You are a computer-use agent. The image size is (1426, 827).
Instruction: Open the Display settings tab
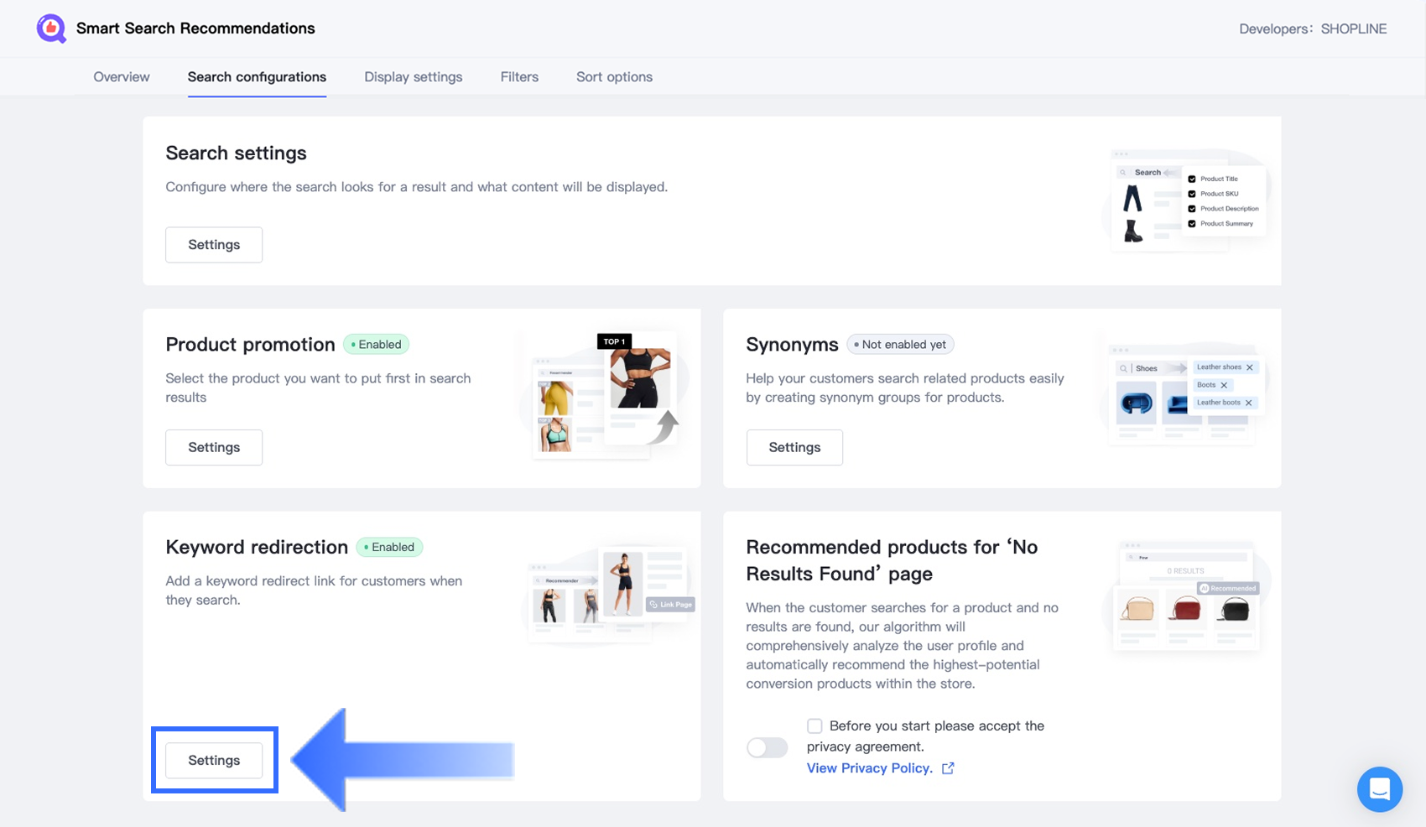[x=413, y=77]
